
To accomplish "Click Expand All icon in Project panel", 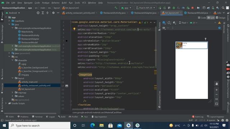I will pos(43,13).
